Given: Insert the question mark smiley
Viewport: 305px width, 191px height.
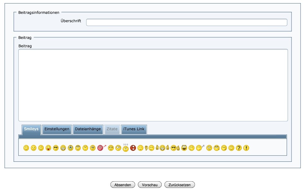Looking at the screenshot, I should (239, 148).
